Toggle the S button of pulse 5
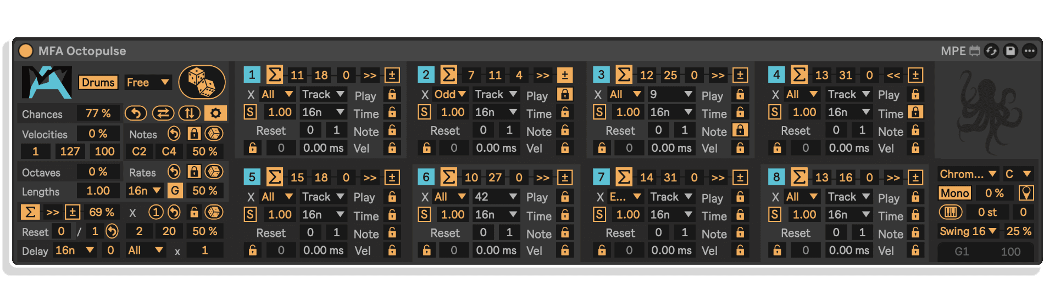The height and width of the screenshot is (302, 1055). coord(250,214)
